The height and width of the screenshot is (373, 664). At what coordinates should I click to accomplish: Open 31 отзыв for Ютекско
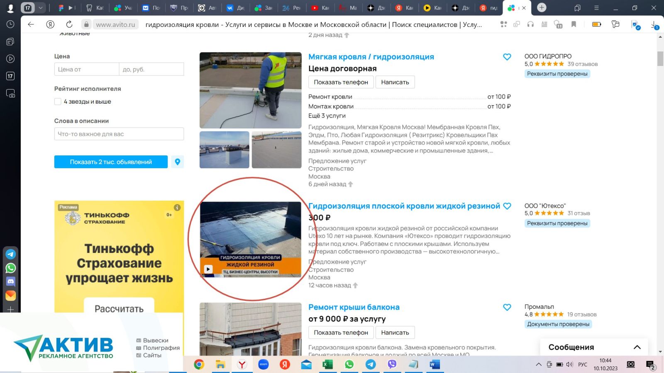click(x=579, y=213)
